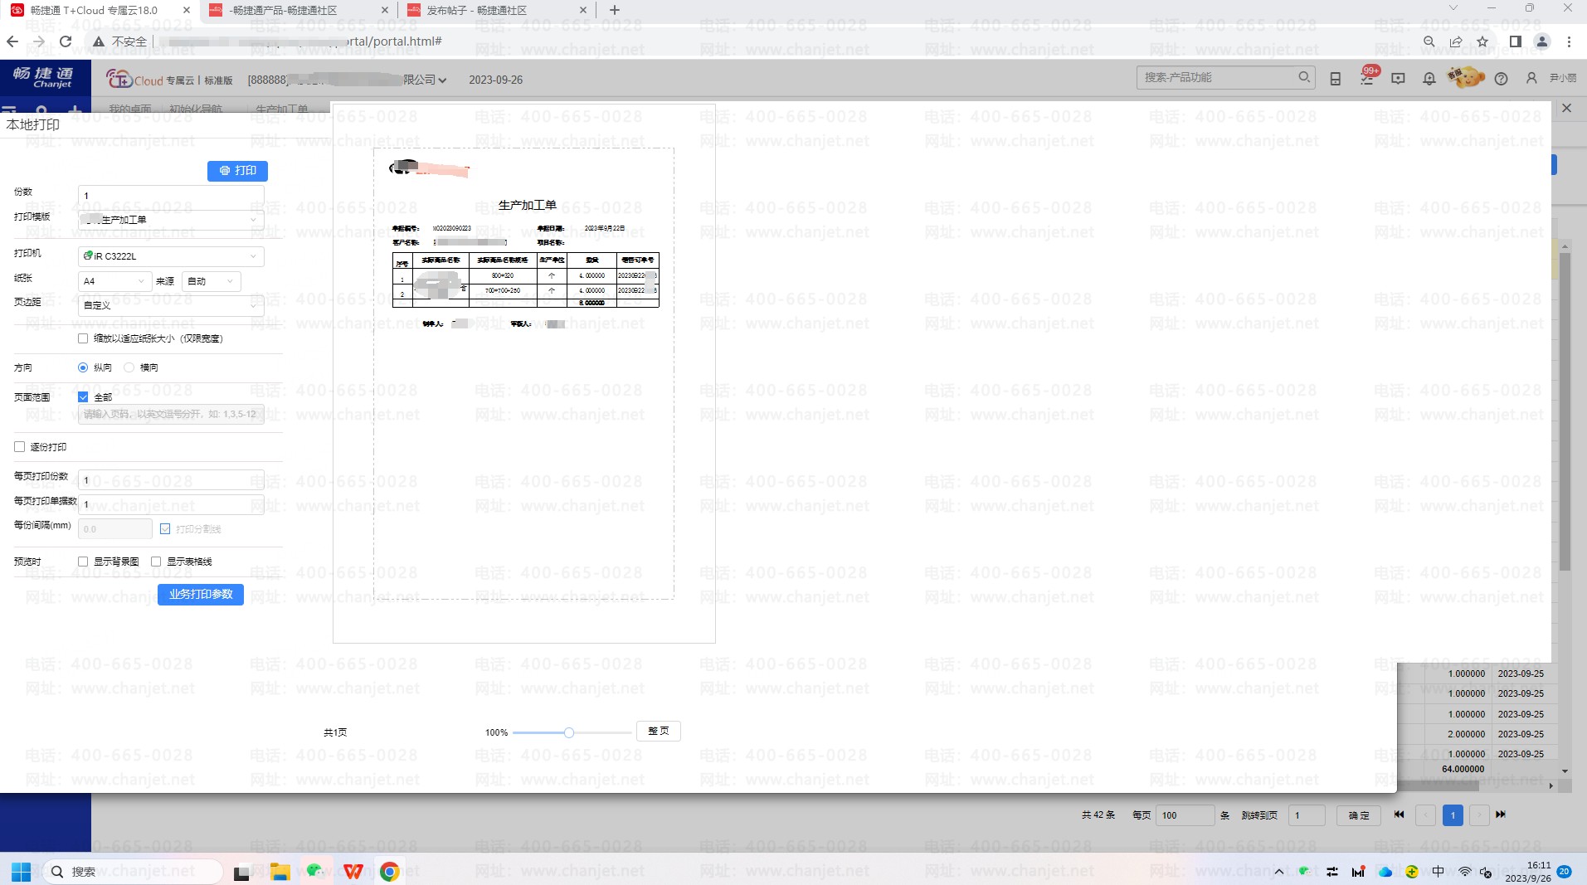Viewport: 1587px width, 885px height.
Task: Switch to the 发布帖子 browser tab
Action: pos(495,11)
